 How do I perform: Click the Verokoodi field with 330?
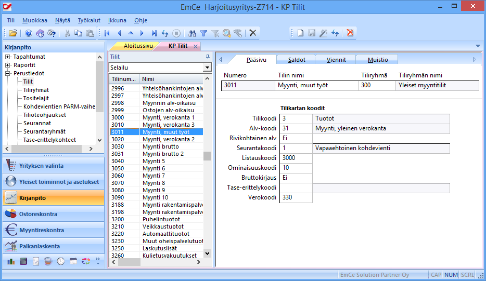click(x=296, y=197)
